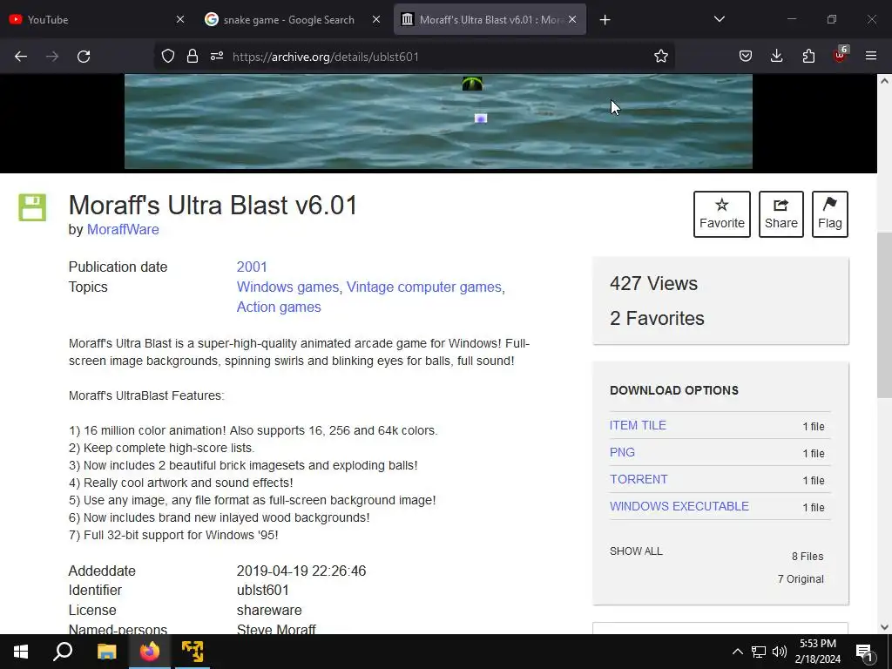Click the Addeddate value 2019-04-19 22:26:46
Viewport: 892px width, 669px height.
tap(301, 571)
